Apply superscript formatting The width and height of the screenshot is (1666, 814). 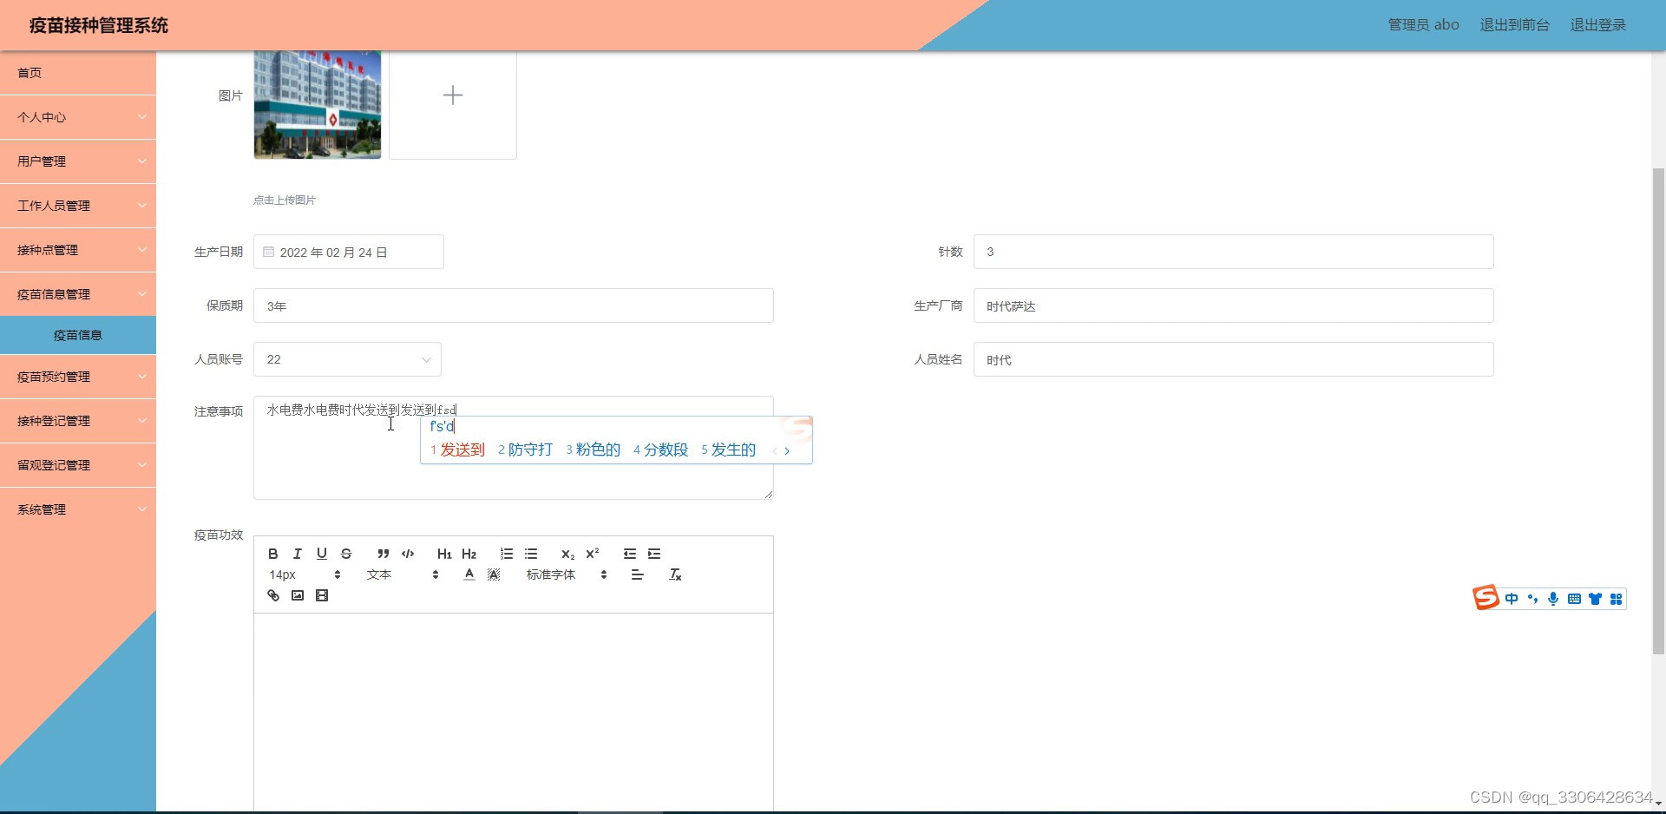point(593,554)
